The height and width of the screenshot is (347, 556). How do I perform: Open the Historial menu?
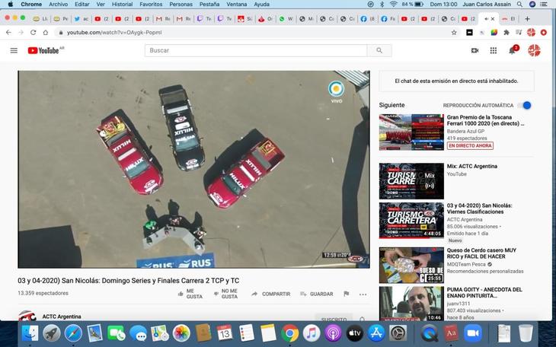122,5
